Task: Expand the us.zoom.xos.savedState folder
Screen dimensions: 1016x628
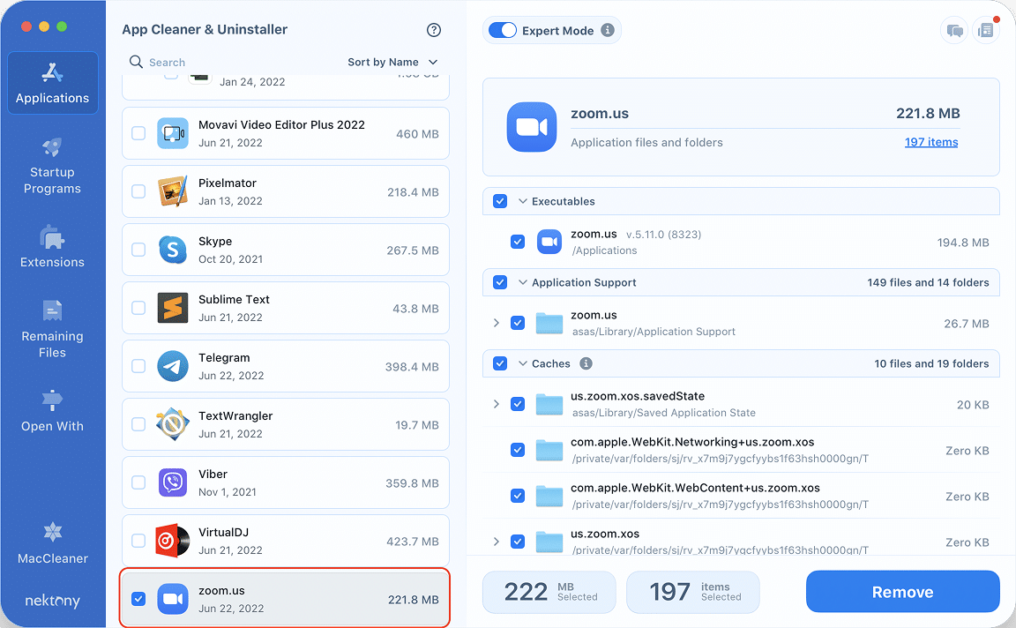Action: (497, 404)
